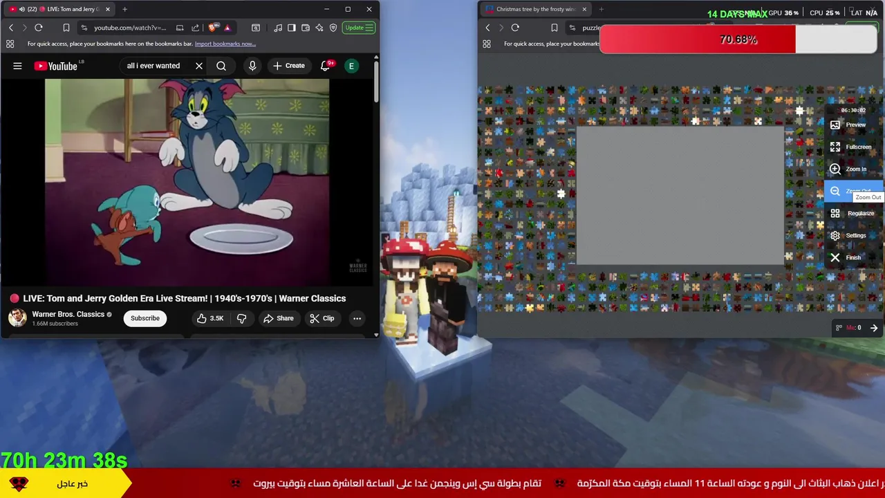The width and height of the screenshot is (885, 498).
Task: Open the YouTube hamburger guide menu
Action: click(17, 66)
